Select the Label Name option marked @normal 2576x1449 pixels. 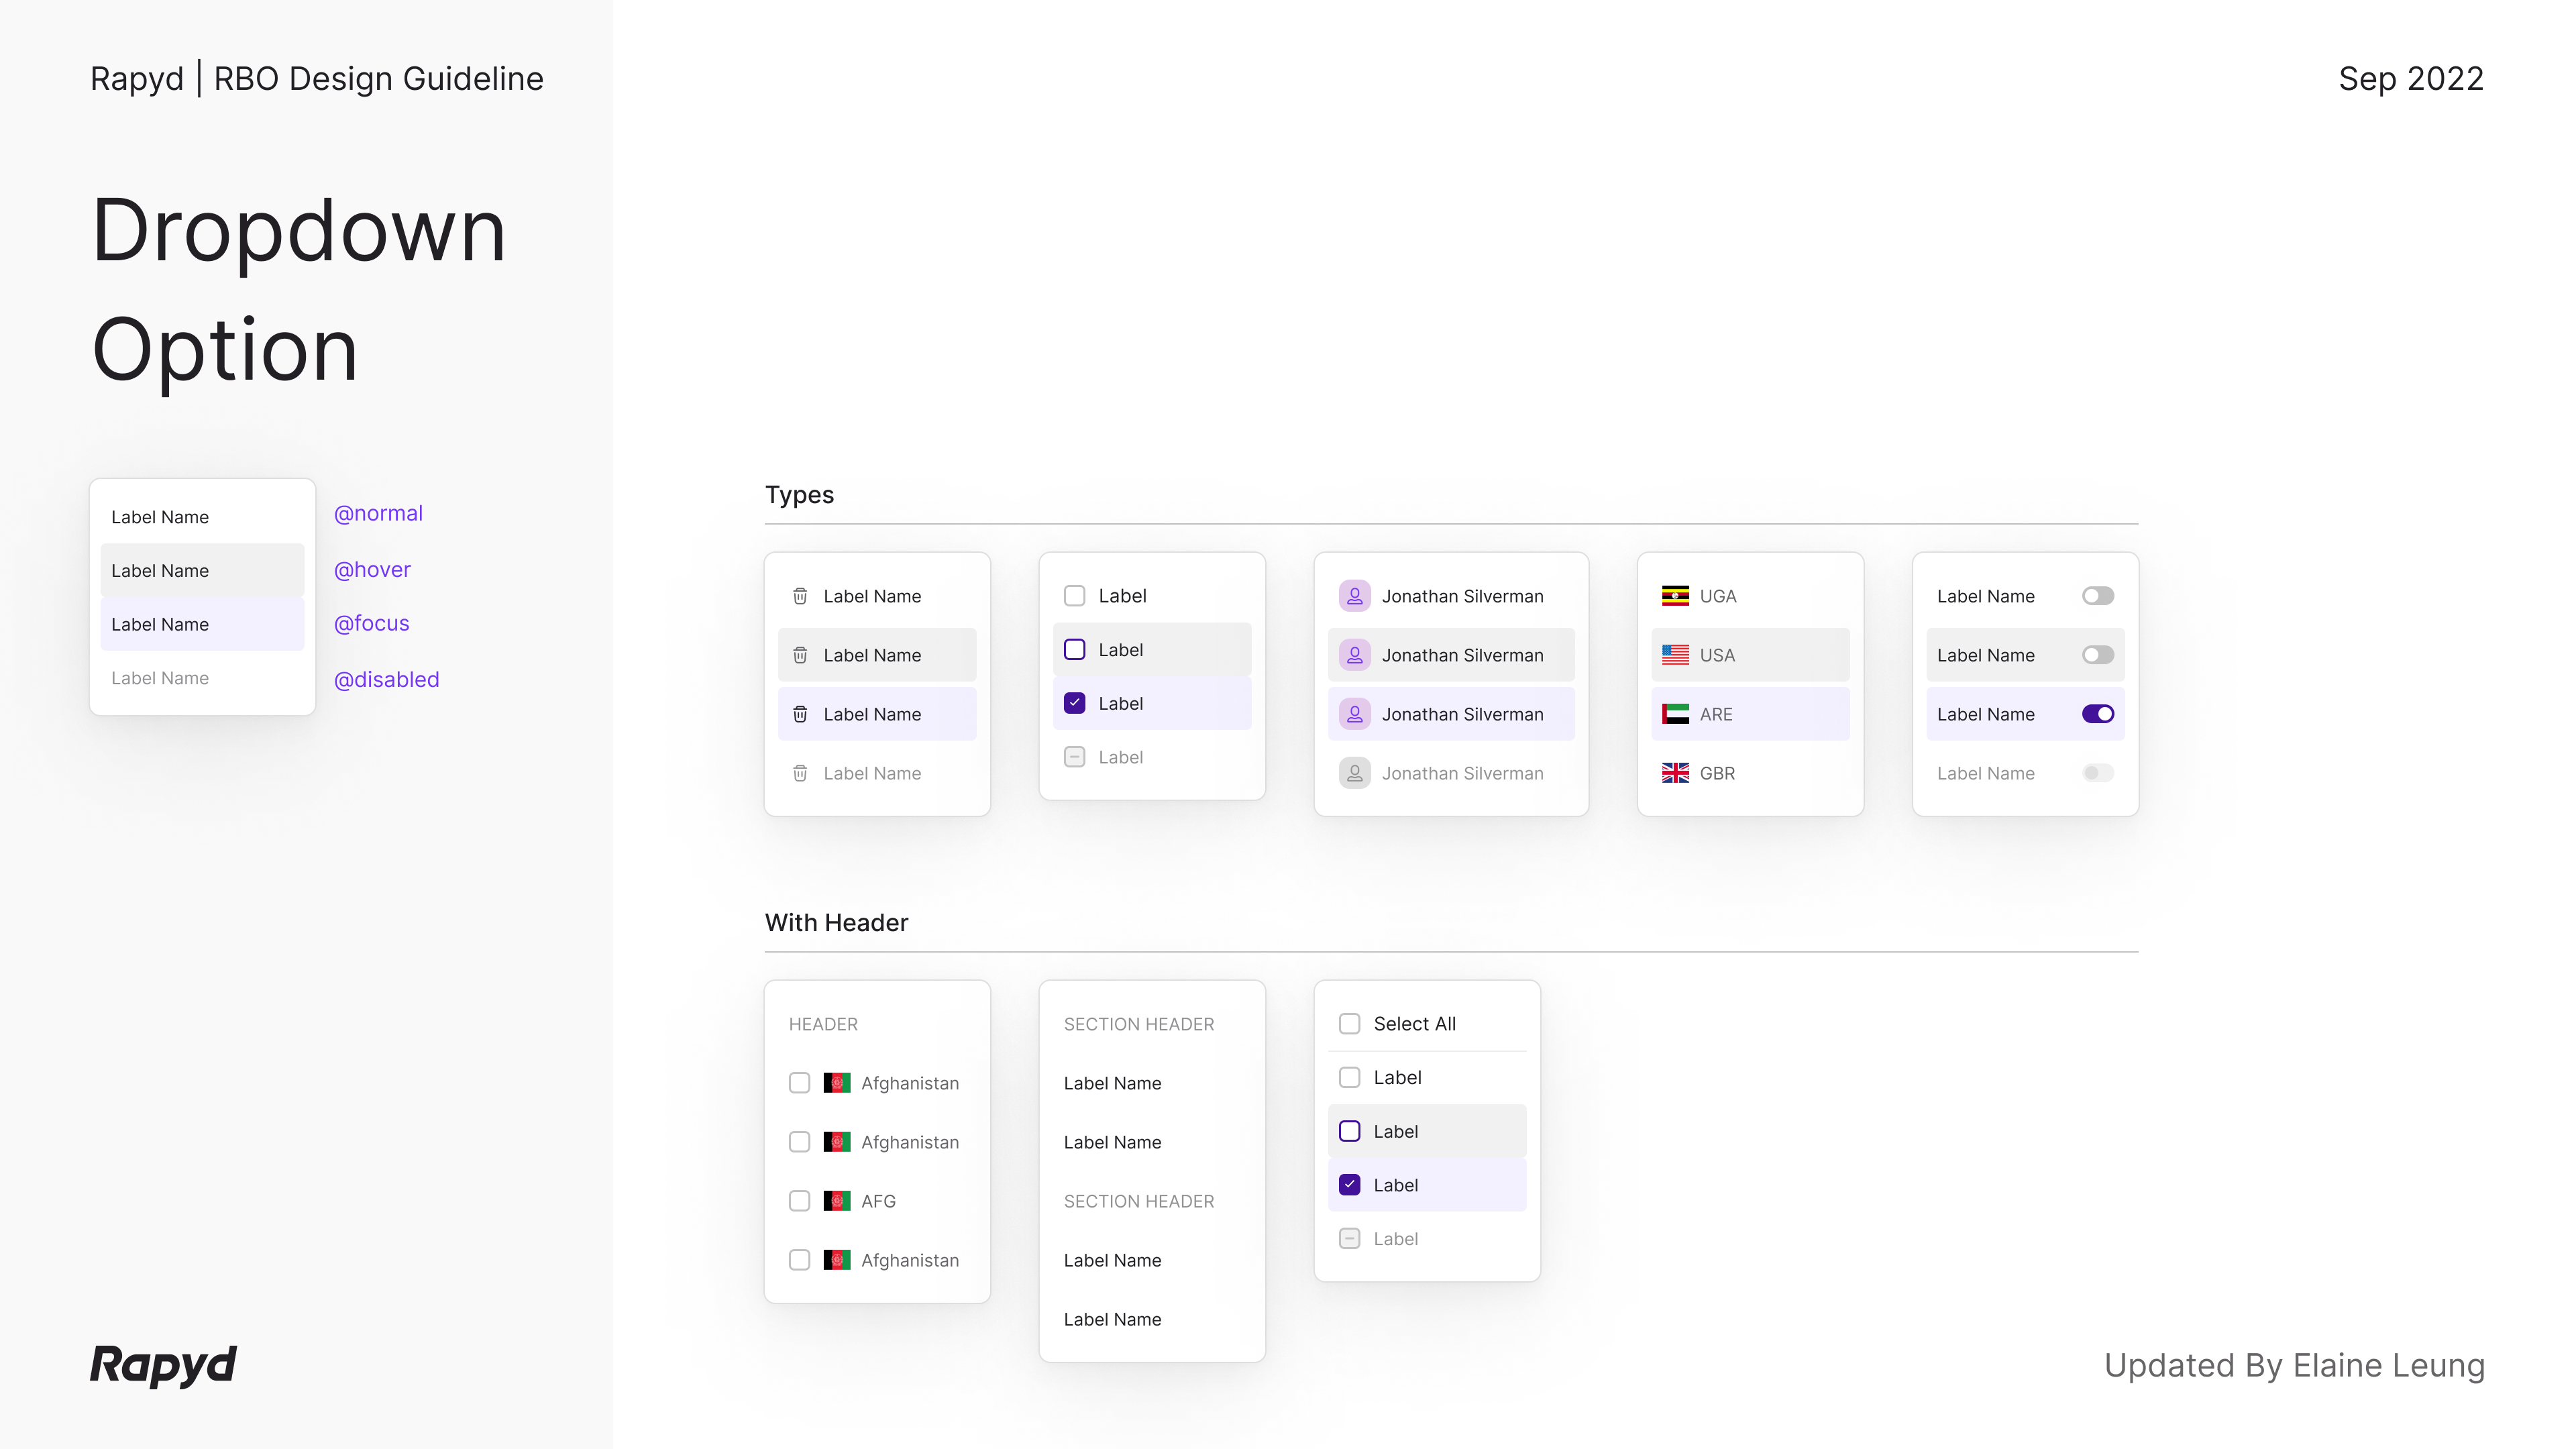click(x=202, y=517)
